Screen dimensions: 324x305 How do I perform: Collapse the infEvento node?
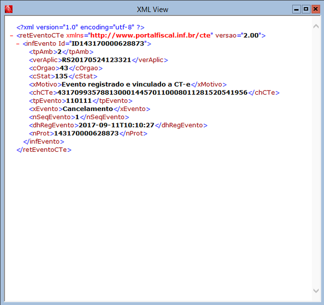[x=18, y=44]
